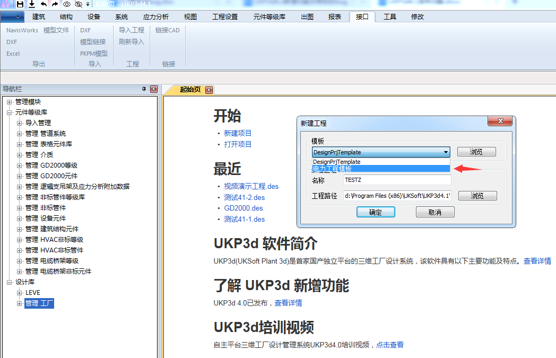
Task: Redo with the right curved arrow icon
Action: pos(55,4)
